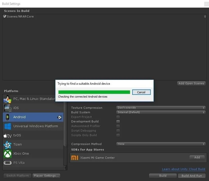Screen dimensions: 209x181
Task: Click the Build button
Action: point(163,176)
